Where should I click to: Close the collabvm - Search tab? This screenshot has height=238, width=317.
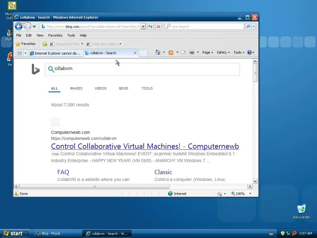135,53
